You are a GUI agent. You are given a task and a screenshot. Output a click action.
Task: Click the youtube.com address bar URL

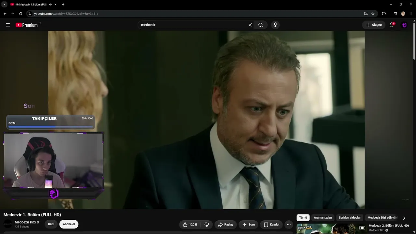click(66, 14)
